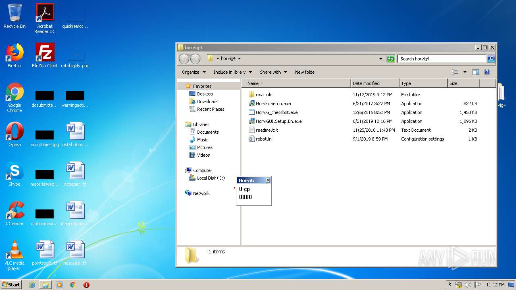This screenshot has height=290, width=516.
Task: Sort by Name column header
Action: point(296,83)
